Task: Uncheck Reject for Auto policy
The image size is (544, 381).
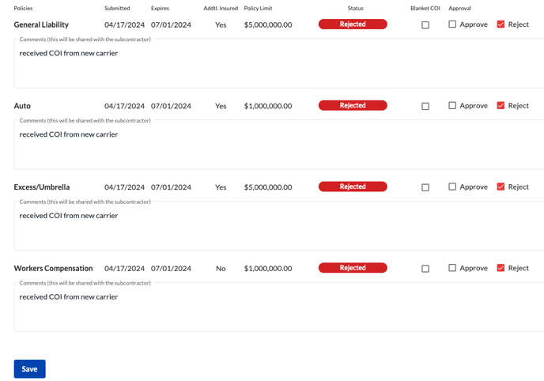Action: [x=501, y=105]
